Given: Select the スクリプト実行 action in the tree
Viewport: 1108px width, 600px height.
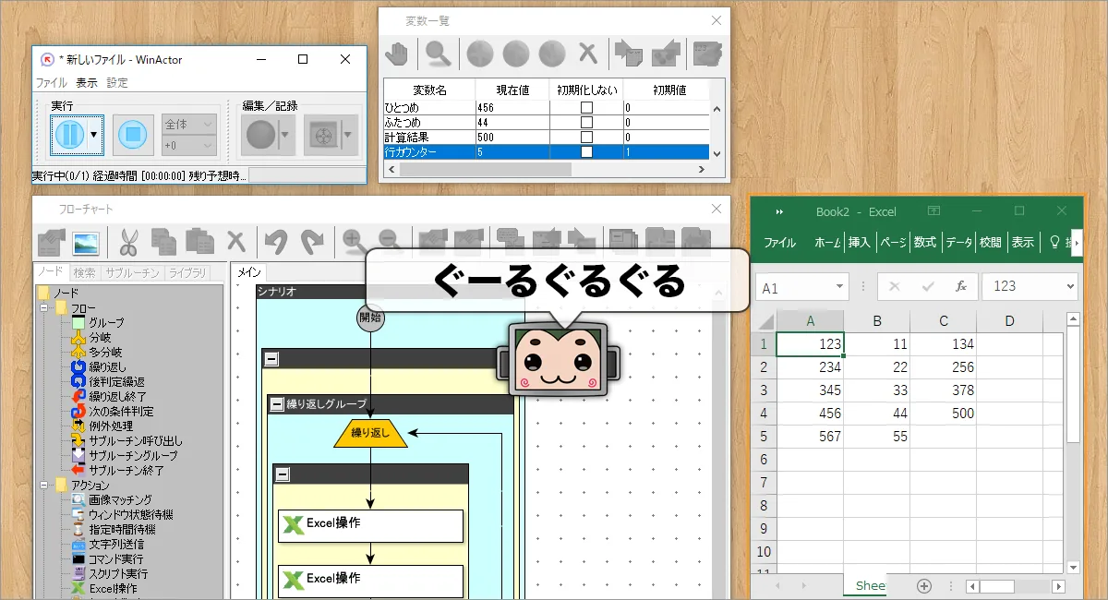Looking at the screenshot, I should pos(116,574).
